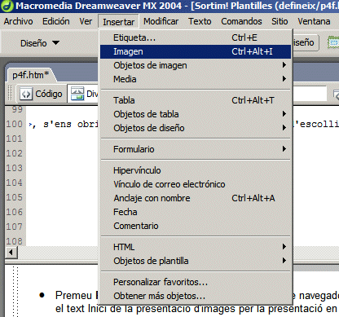The width and height of the screenshot is (339, 317).
Task: Click the Dreamweaver logo in the title bar
Action: click(7, 6)
